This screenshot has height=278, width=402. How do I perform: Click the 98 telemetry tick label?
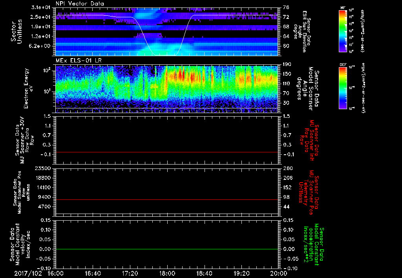(x=286, y=197)
